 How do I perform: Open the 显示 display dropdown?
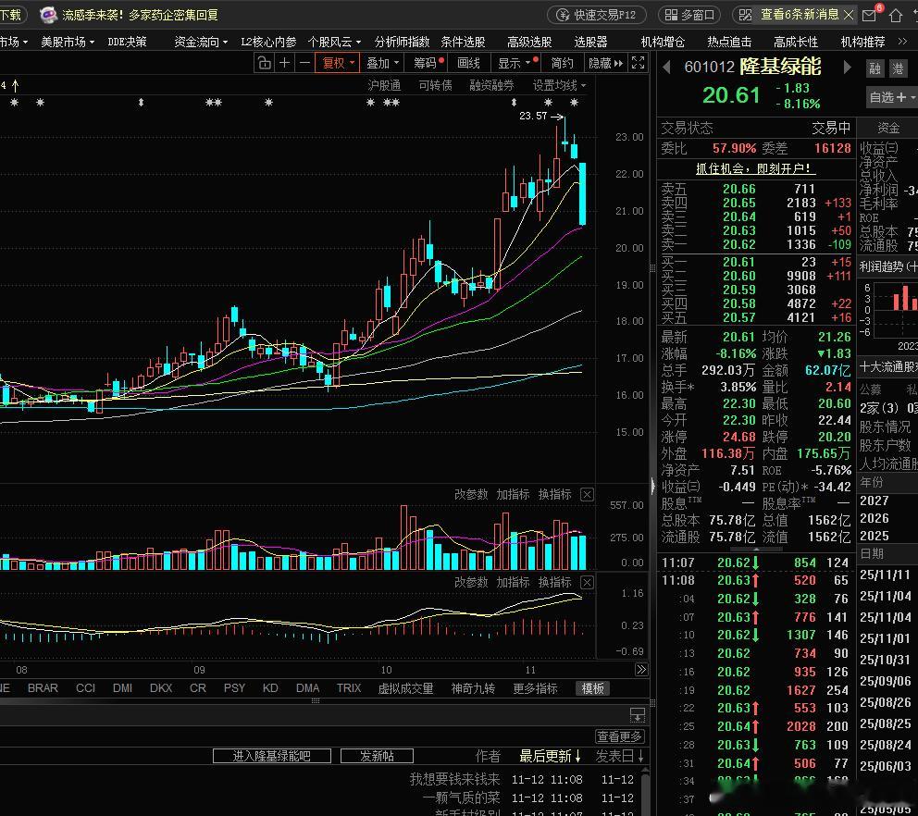pos(514,63)
